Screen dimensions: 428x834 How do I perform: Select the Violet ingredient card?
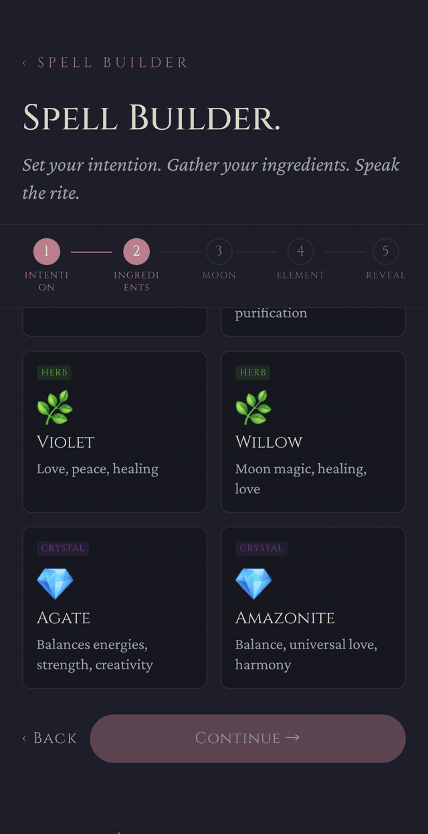pyautogui.click(x=114, y=432)
